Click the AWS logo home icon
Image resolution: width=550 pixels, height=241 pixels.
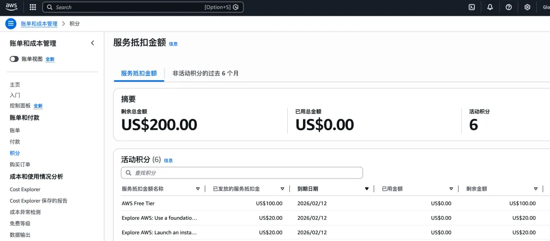(x=12, y=7)
